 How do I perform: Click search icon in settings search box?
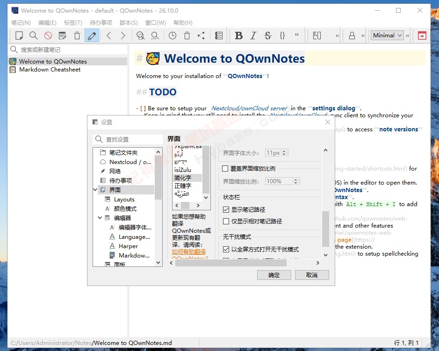(99, 139)
